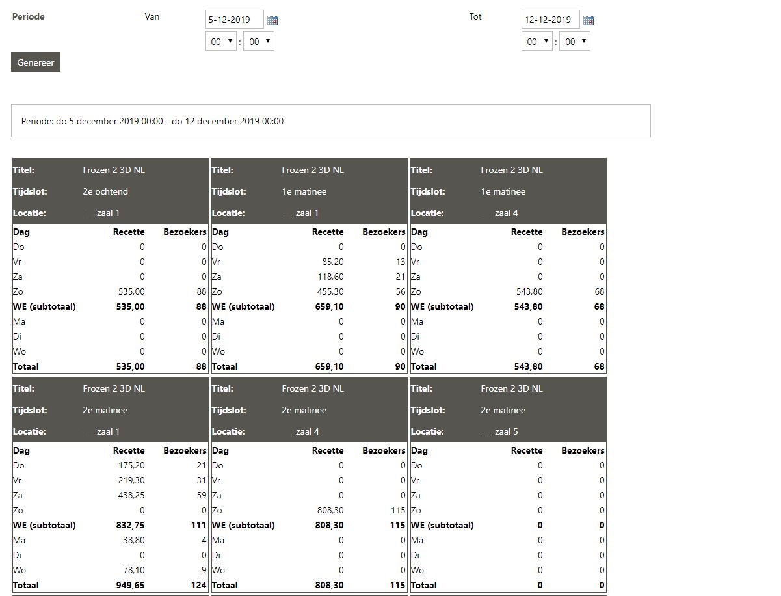781x596 pixels.
Task: Click the 'Periode' label
Action: (x=29, y=16)
